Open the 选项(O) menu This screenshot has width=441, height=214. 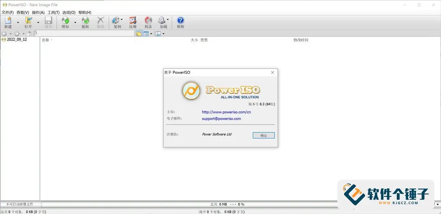[69, 12]
